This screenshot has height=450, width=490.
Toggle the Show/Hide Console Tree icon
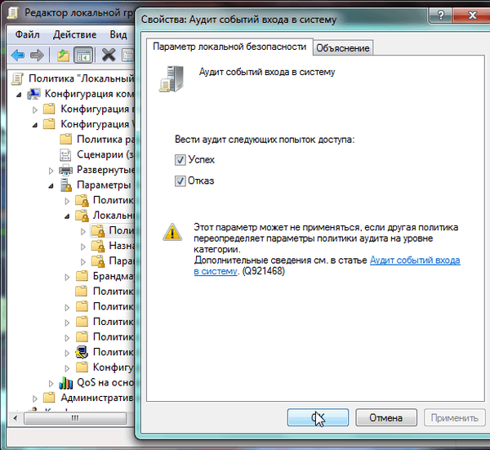point(82,55)
